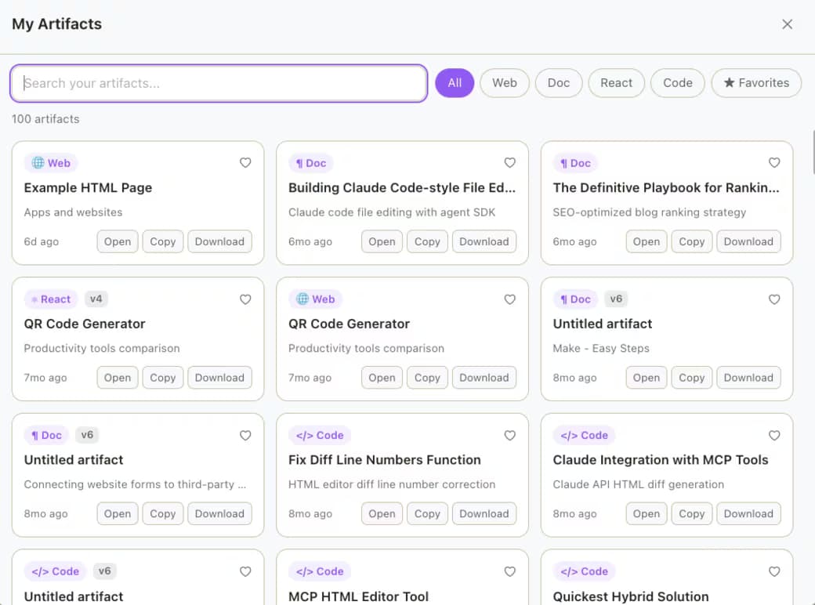Show Favorites only
815x605 pixels.
click(x=756, y=83)
